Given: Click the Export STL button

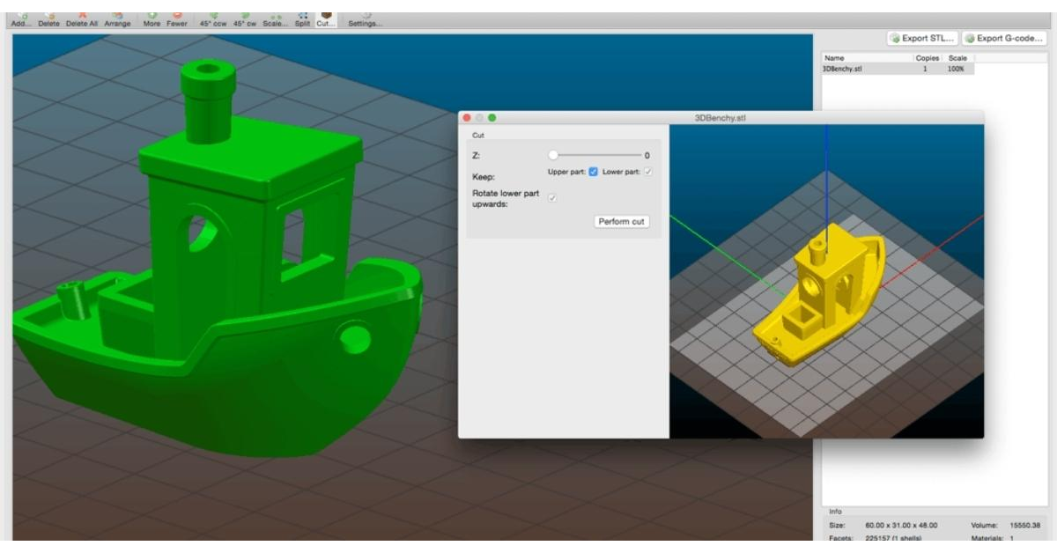Looking at the screenshot, I should [x=921, y=38].
